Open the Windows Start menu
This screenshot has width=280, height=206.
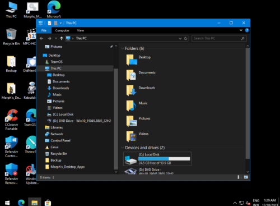point(7,203)
